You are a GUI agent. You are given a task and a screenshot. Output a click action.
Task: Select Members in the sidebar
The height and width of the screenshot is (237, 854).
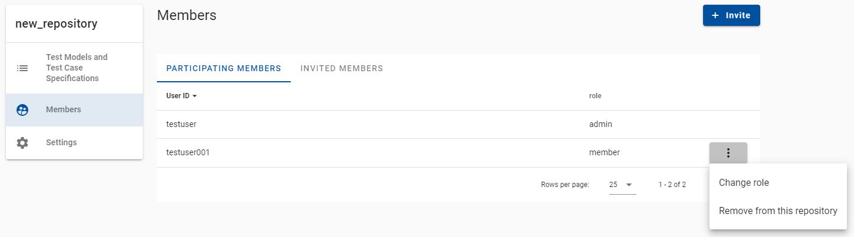pyautogui.click(x=74, y=110)
